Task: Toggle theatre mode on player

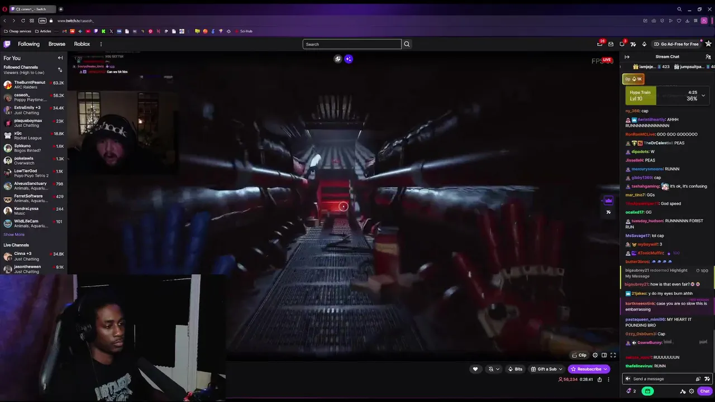Action: 604,355
